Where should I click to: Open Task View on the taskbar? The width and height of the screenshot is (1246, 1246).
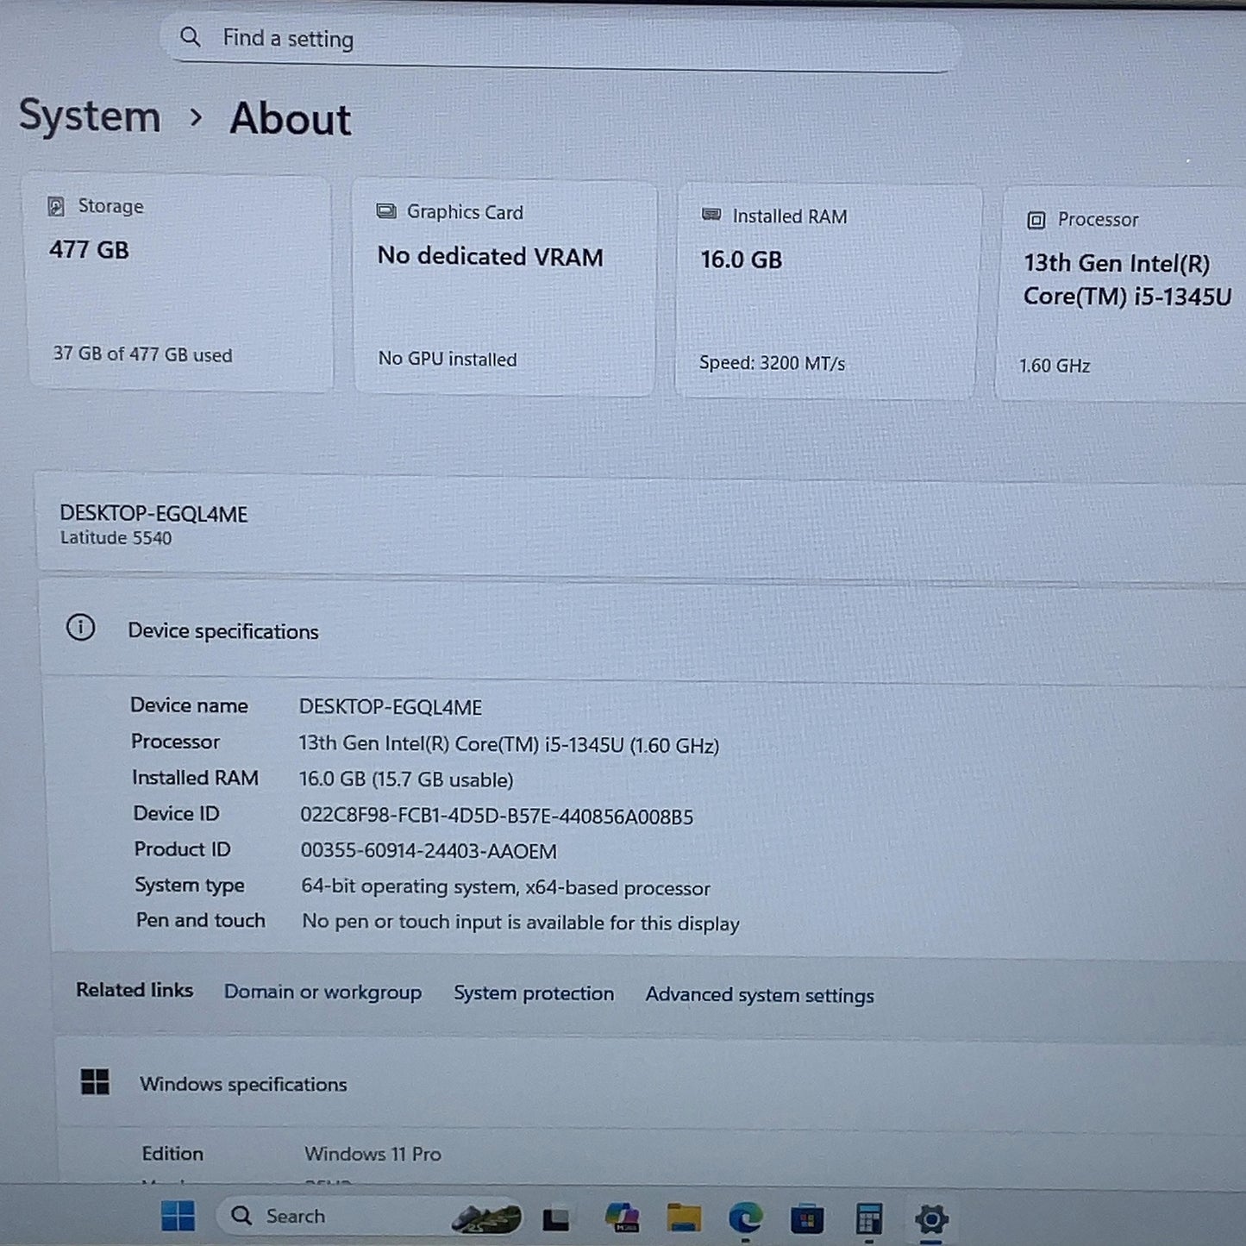coord(556,1219)
